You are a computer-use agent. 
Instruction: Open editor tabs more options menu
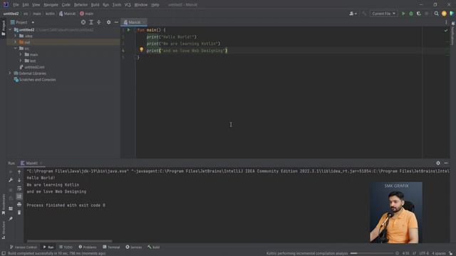pyautogui.click(x=446, y=22)
